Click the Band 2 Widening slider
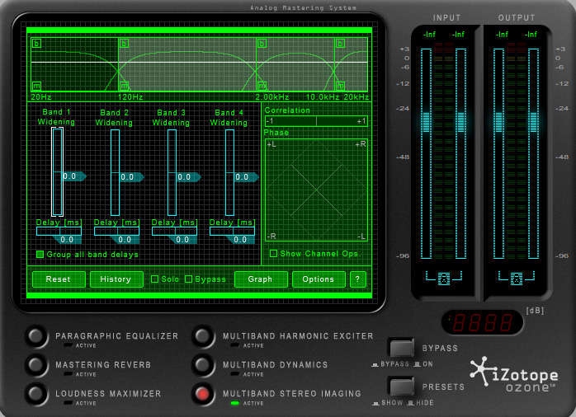This screenshot has width=576, height=417. [115, 172]
